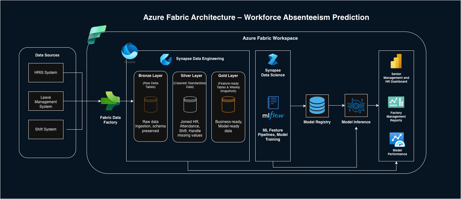Click the Power BI dashboard icon

coord(396,61)
